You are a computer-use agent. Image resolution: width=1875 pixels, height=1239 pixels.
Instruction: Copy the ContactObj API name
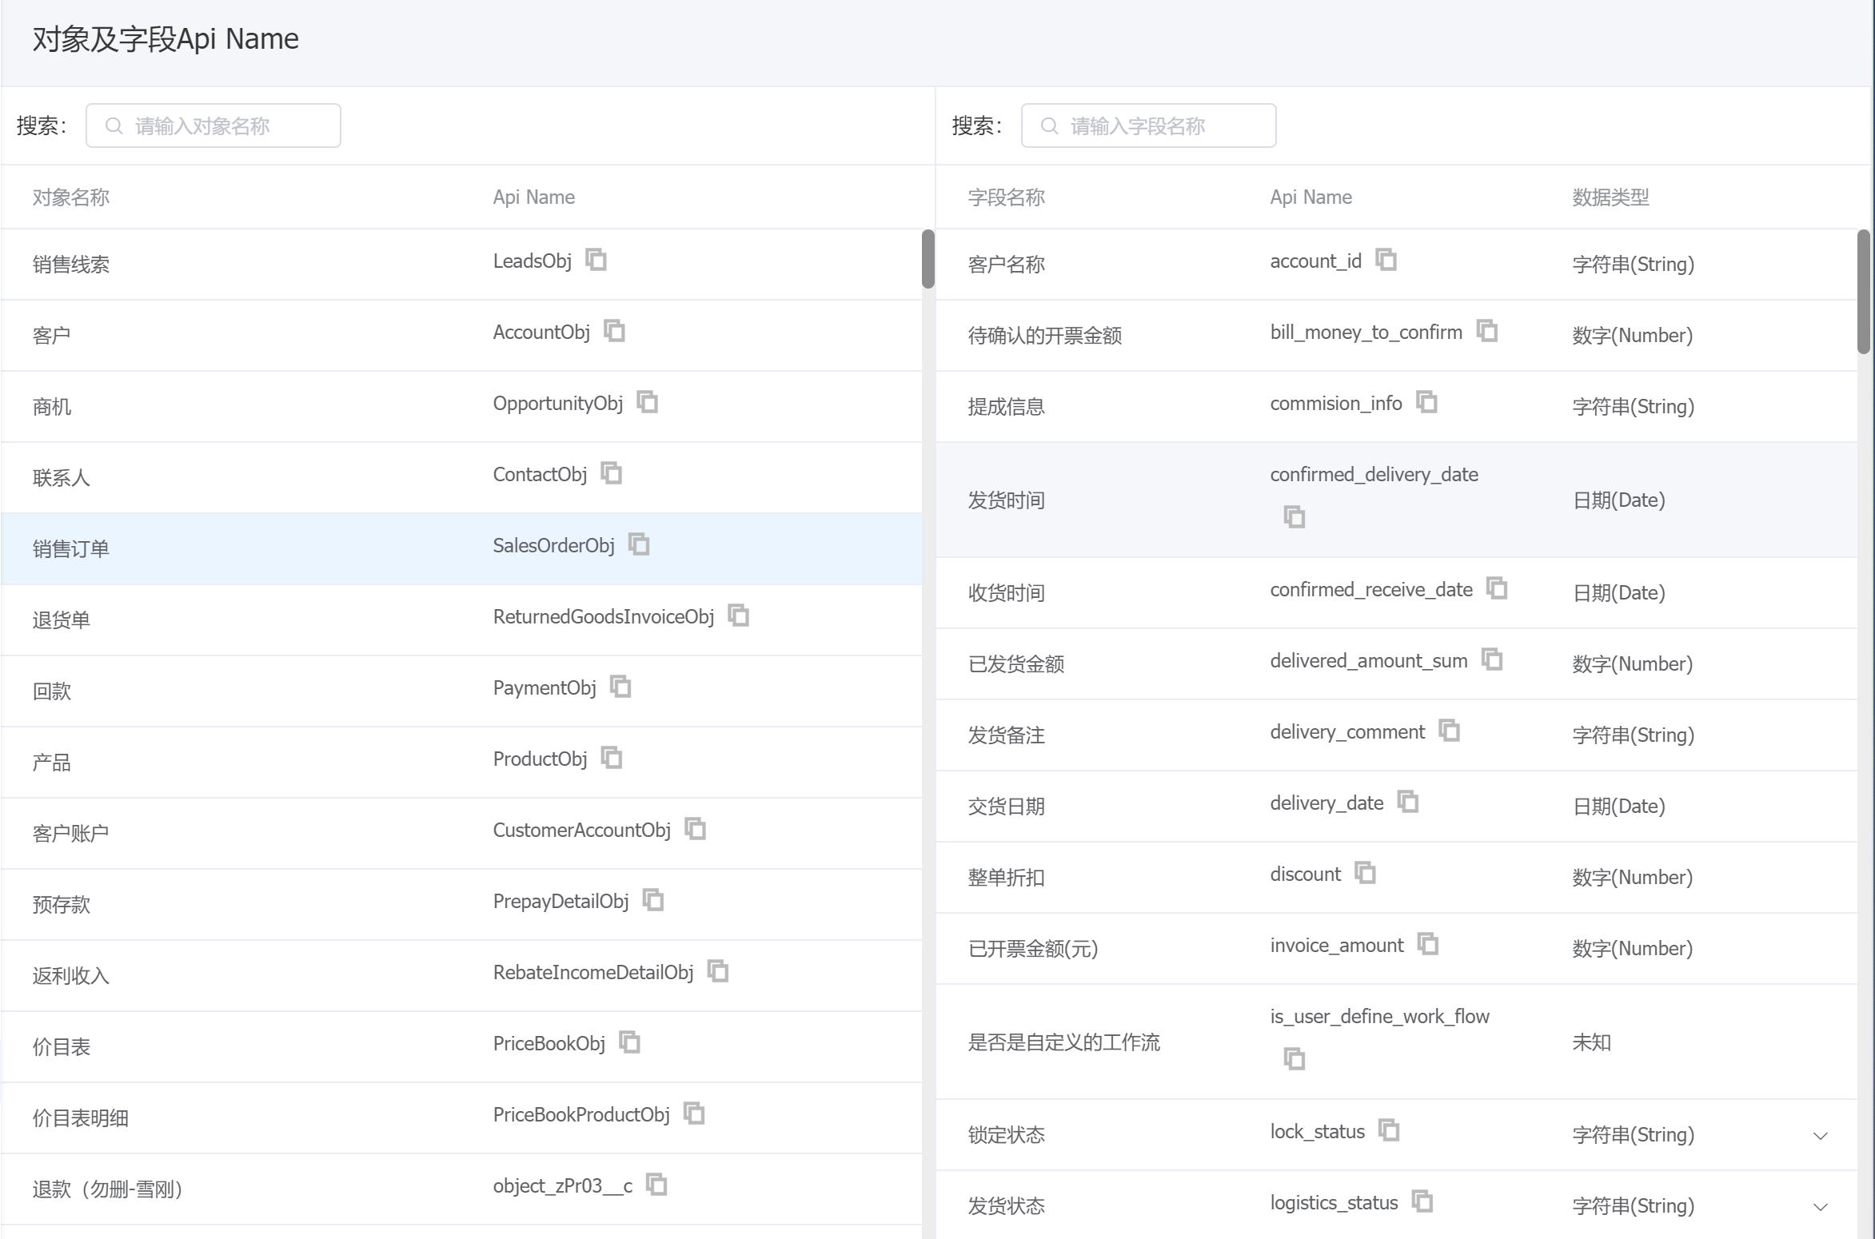(x=612, y=473)
